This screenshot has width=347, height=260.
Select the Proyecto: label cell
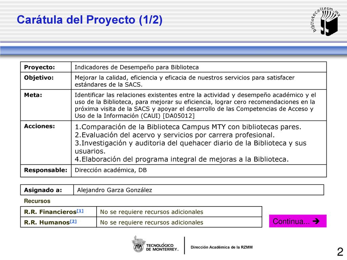click(x=46, y=67)
